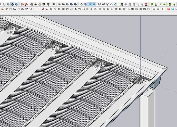This screenshot has height=127, width=177.
Task: Click the colorful circle icon after warehouse tools
Action: tap(116, 4)
